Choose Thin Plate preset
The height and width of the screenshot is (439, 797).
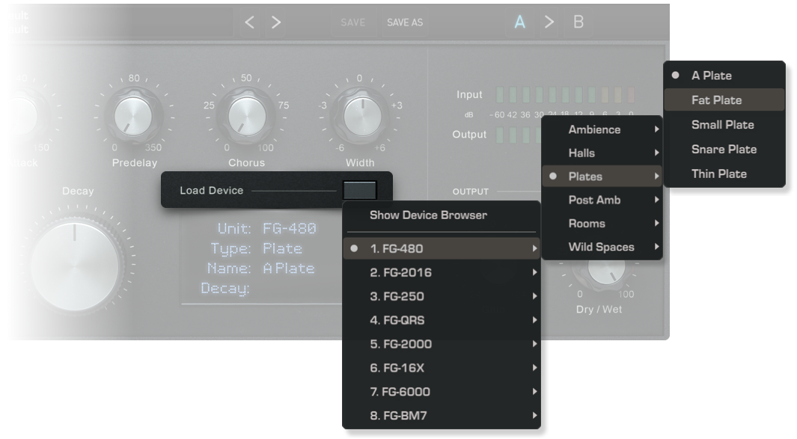pos(724,174)
